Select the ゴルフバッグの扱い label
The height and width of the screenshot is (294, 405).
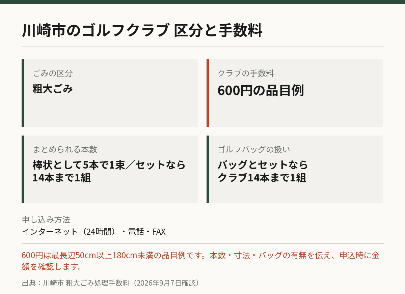pyautogui.click(x=254, y=149)
